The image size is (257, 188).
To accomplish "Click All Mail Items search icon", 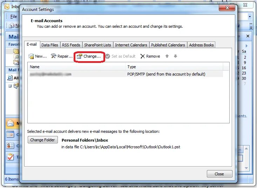I will click(x=10, y=78).
